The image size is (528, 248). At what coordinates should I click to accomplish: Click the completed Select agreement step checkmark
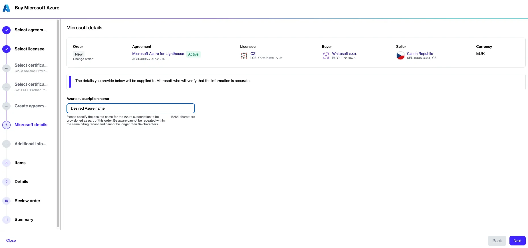[6, 30]
